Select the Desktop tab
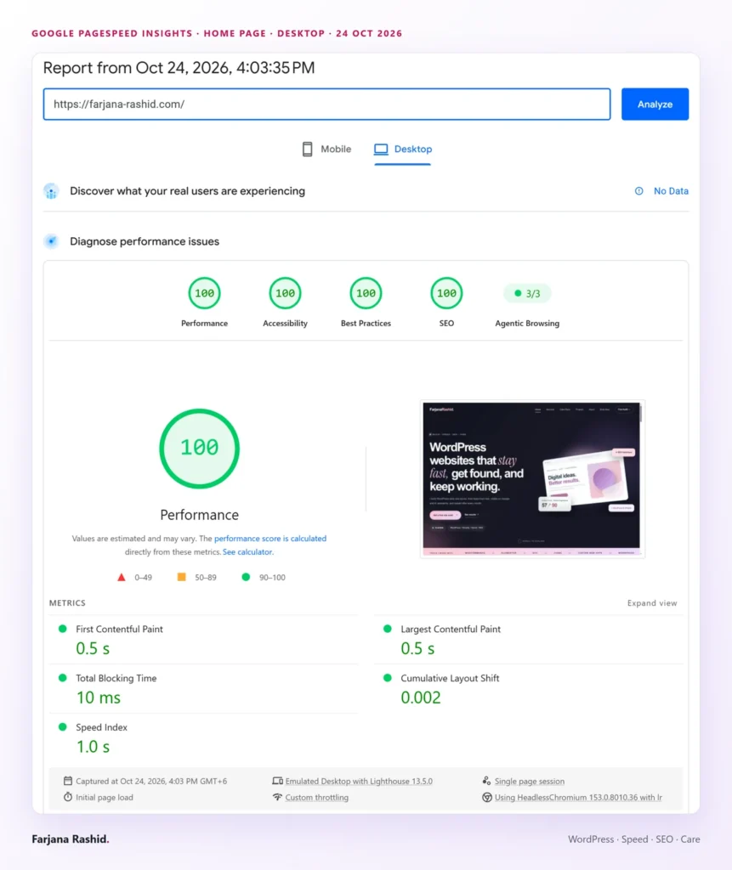This screenshot has height=870, width=732. click(x=403, y=150)
